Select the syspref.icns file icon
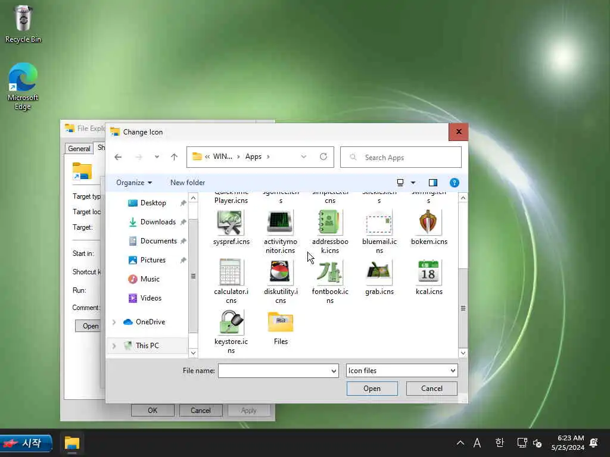Screen dimensions: 610x457 tap(231, 223)
